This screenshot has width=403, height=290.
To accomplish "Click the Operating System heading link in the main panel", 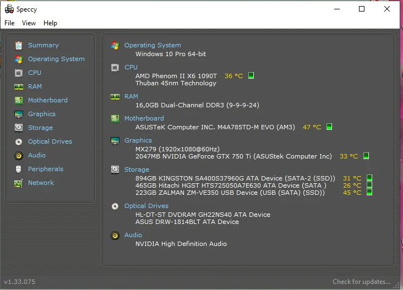I will 153,45.
